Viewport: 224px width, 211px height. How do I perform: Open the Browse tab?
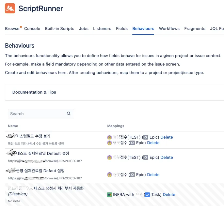(x=12, y=28)
